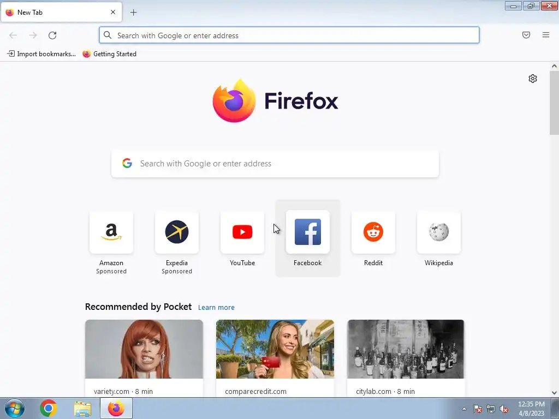Click the scrollbar up arrow
Image resolution: width=559 pixels, height=419 pixels.
[554, 66]
